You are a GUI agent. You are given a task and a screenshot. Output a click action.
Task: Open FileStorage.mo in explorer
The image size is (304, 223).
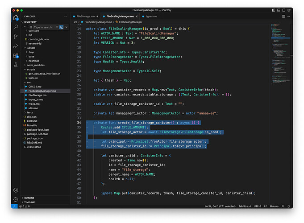click(37, 95)
